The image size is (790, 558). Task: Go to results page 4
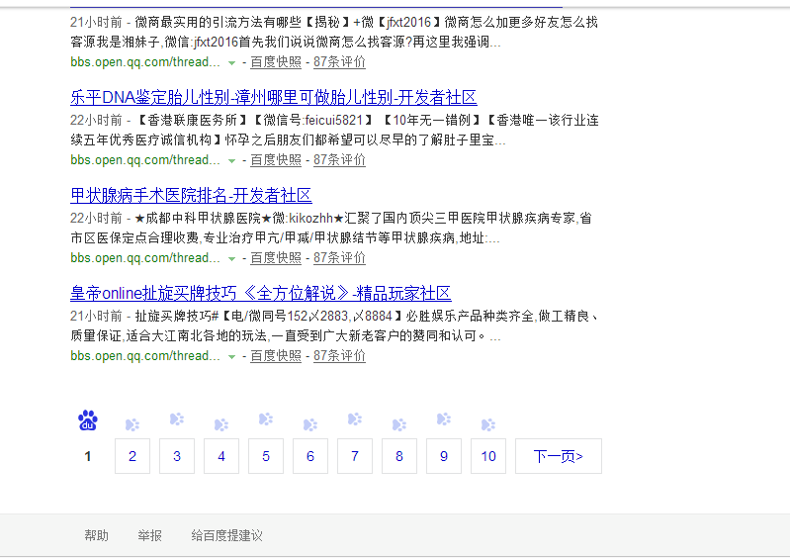click(221, 456)
